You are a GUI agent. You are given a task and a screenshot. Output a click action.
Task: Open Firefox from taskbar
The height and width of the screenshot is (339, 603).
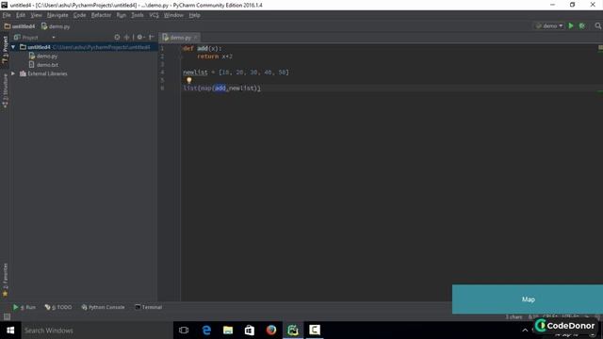click(271, 331)
